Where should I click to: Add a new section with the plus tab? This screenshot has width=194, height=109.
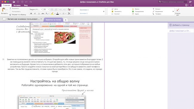(x=66, y=20)
